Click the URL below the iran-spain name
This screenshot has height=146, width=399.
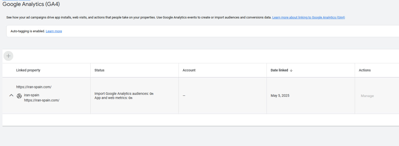click(x=41, y=100)
